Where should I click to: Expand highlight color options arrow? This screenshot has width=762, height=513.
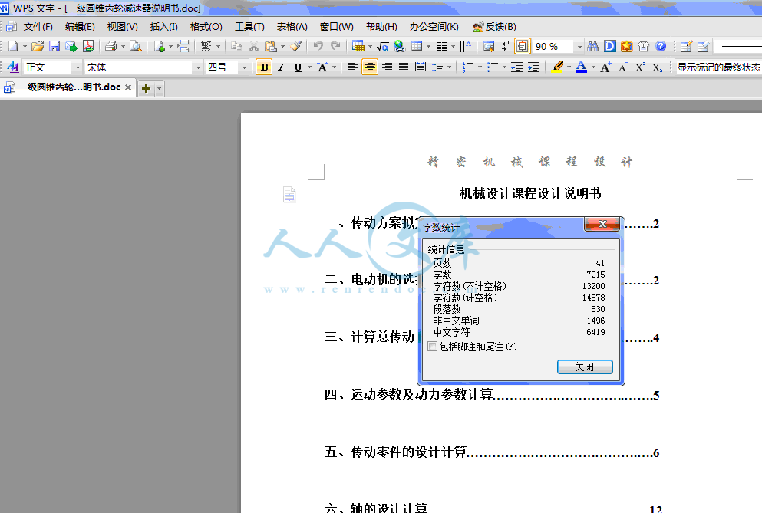point(569,67)
